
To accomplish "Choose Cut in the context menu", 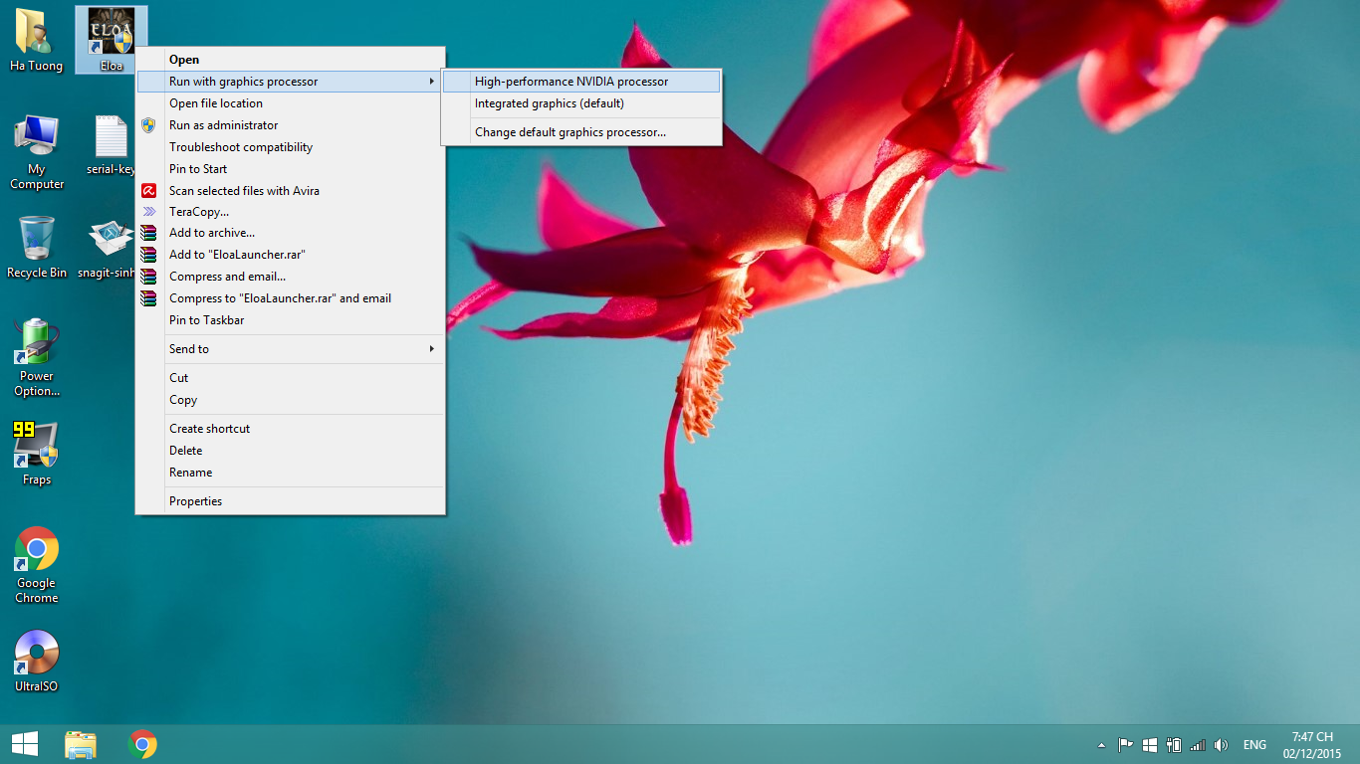I will [290, 378].
